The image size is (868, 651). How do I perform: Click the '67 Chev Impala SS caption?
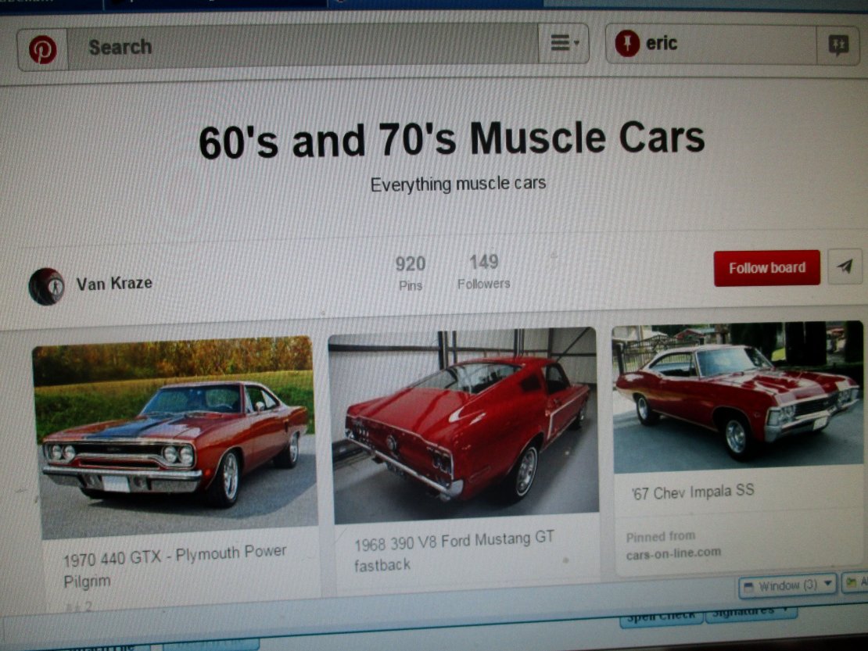(693, 492)
